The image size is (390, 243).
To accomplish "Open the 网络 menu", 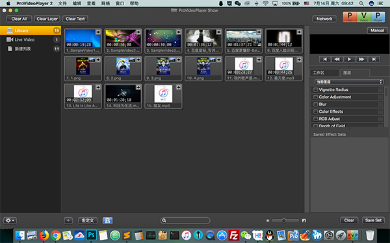I will (x=106, y=3).
